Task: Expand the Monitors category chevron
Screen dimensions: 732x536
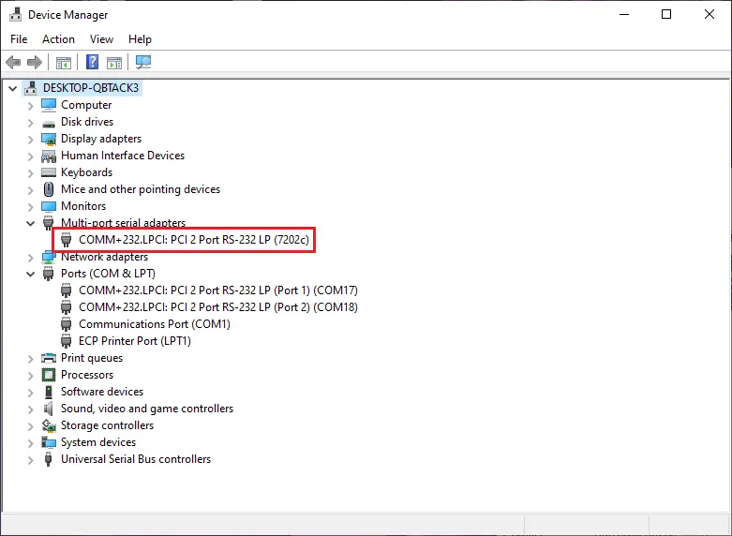Action: (30, 206)
